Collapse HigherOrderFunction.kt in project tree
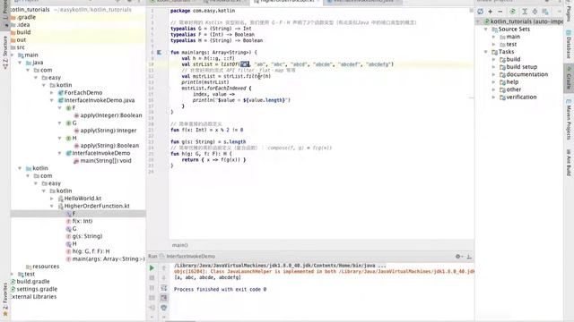 click(52, 207)
